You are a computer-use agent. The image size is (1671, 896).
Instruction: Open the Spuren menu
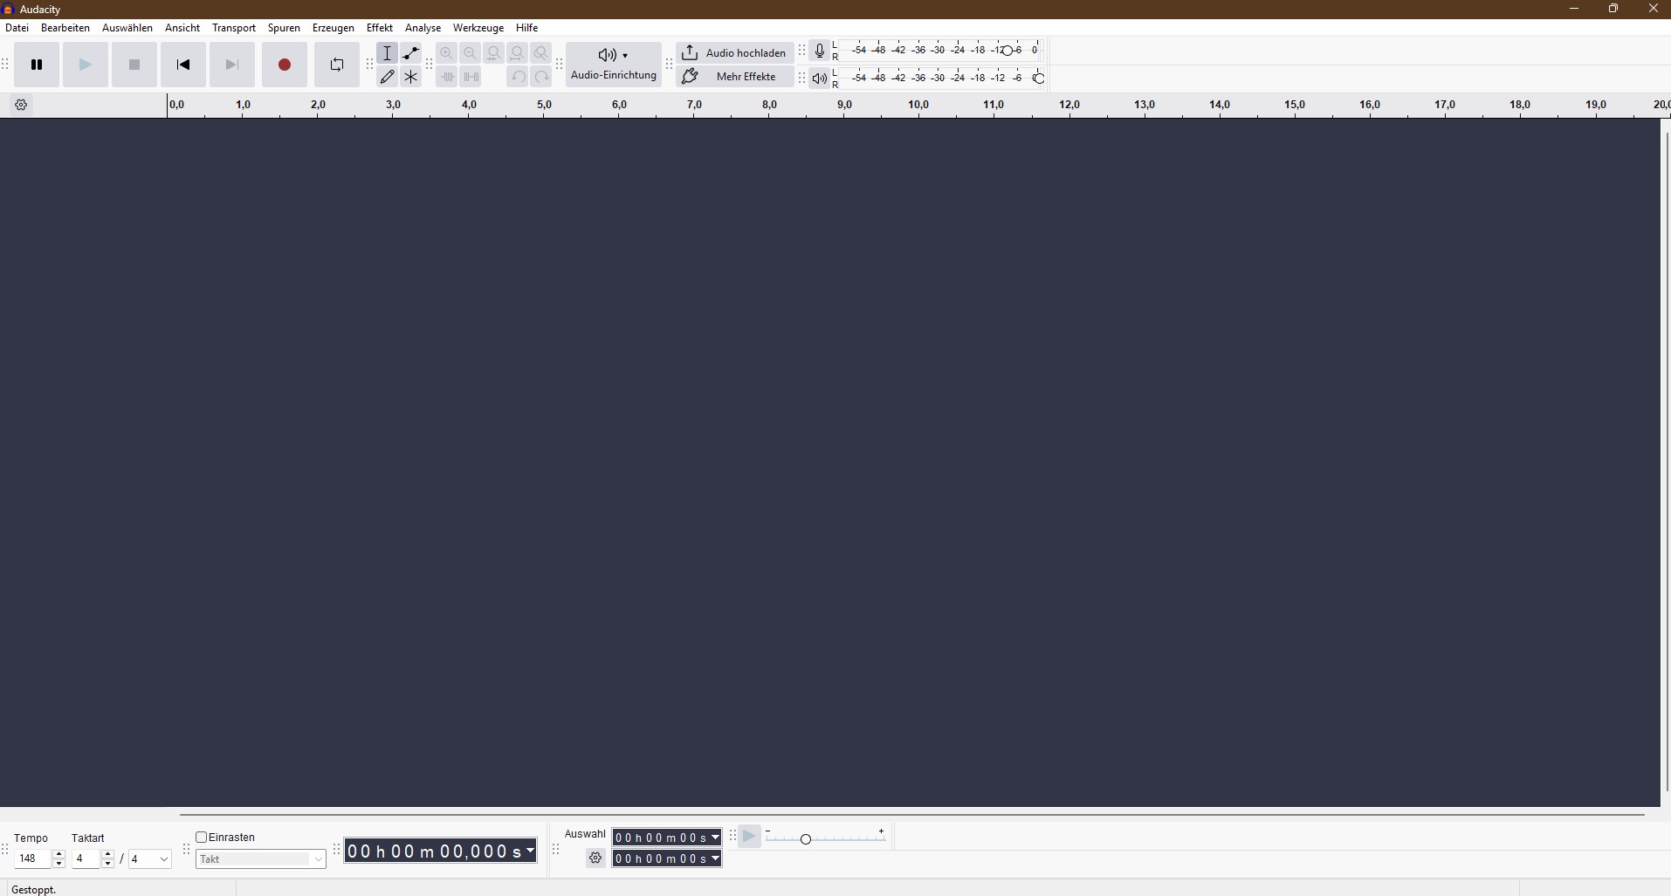click(284, 28)
